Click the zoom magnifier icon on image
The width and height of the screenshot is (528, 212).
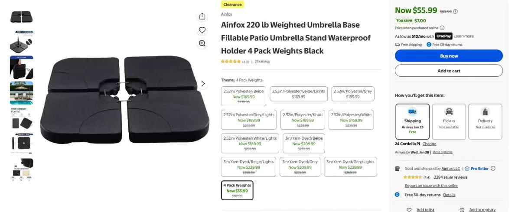[202, 43]
